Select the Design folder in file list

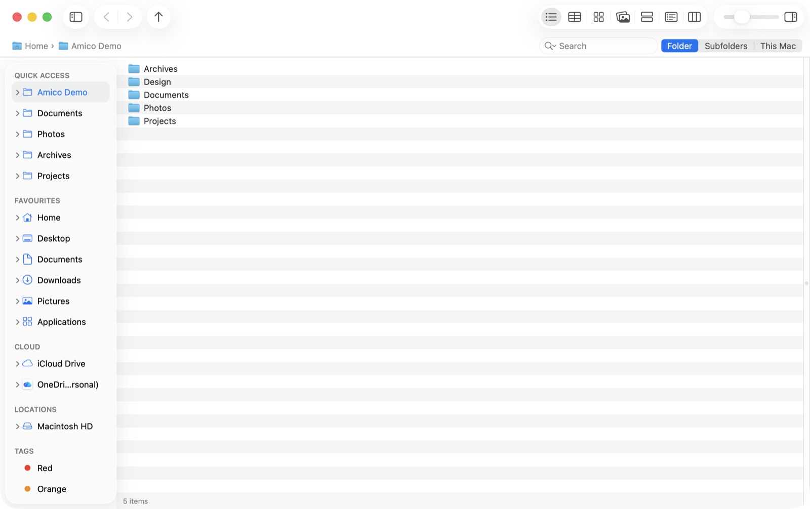(460, 82)
